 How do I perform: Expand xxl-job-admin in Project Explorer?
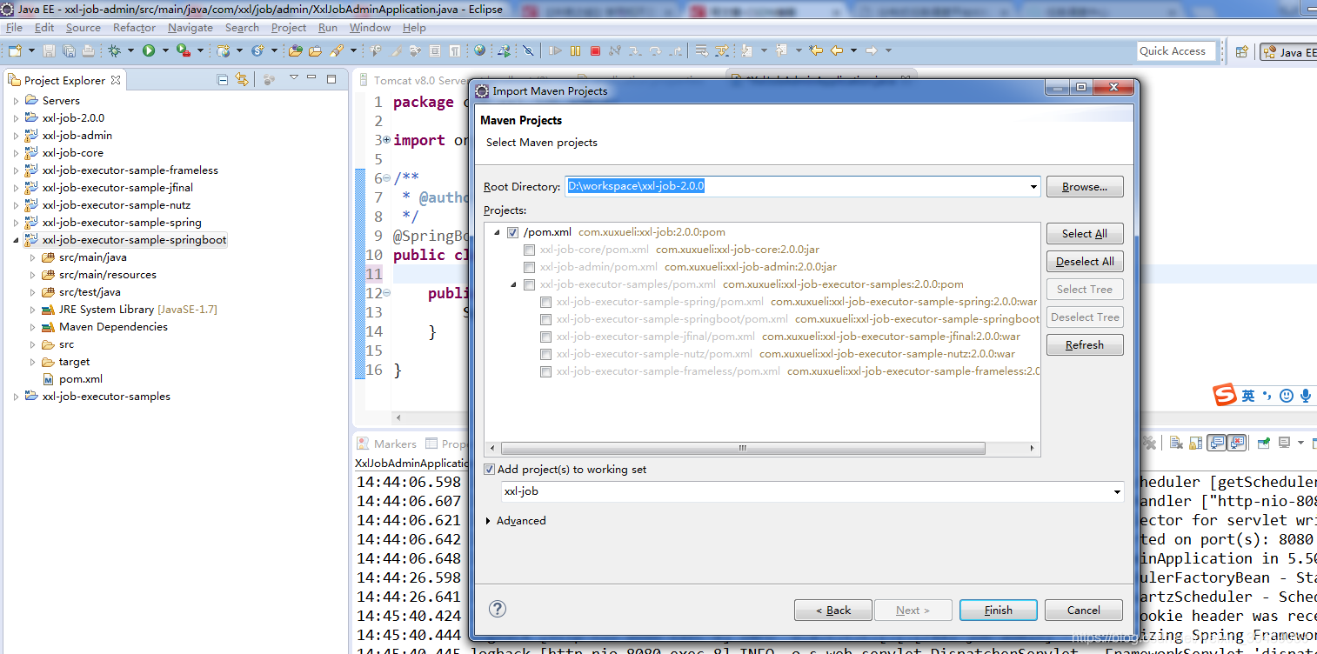pyautogui.click(x=16, y=136)
